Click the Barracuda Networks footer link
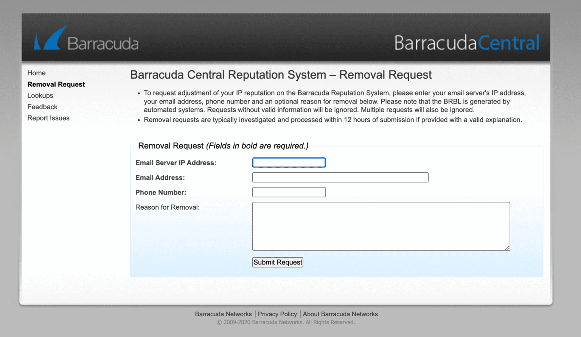This screenshot has width=581, height=337. pos(223,314)
